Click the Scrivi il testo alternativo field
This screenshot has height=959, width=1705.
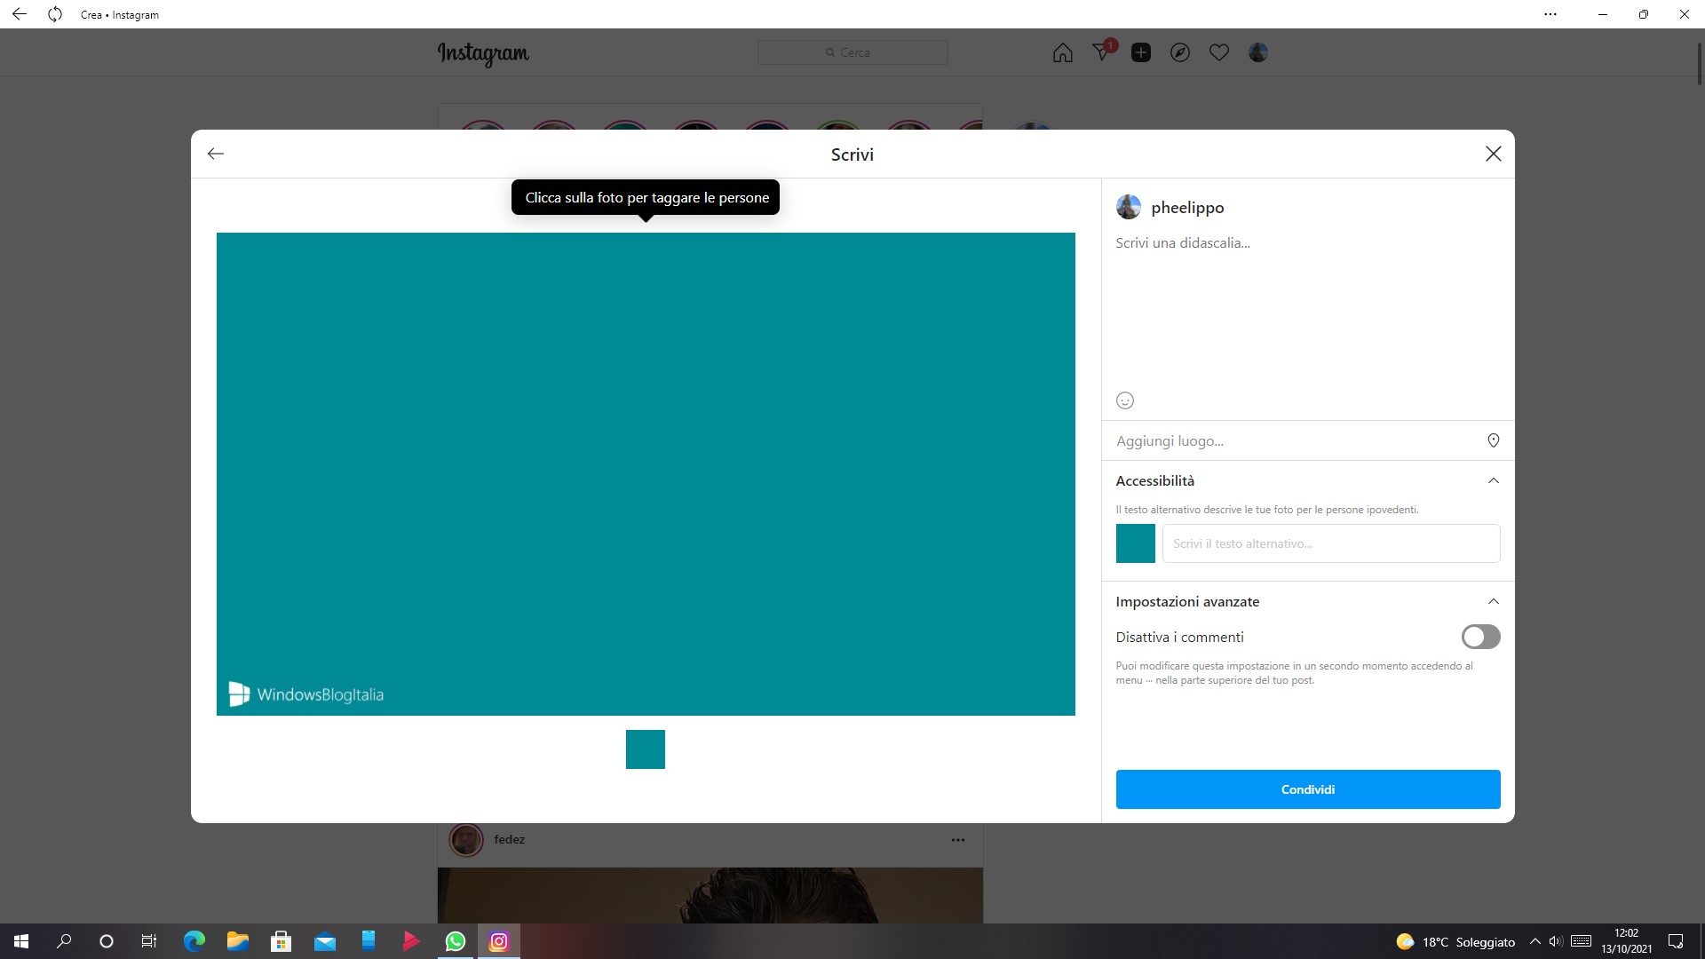1331,543
